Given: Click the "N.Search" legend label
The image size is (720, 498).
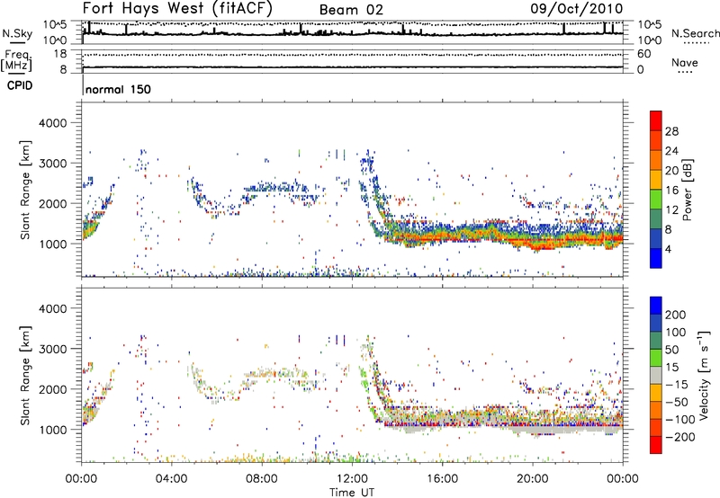Looking at the screenshot, I should 695,33.
